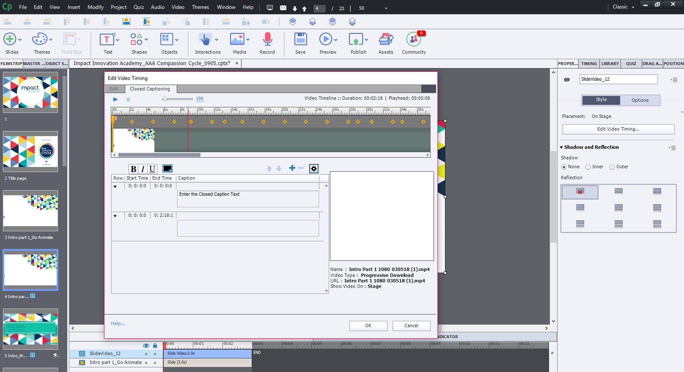Open the caption text color swatch
The height and width of the screenshot is (372, 684).
[168, 169]
